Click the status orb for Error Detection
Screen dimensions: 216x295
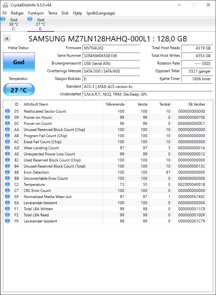tap(7, 172)
